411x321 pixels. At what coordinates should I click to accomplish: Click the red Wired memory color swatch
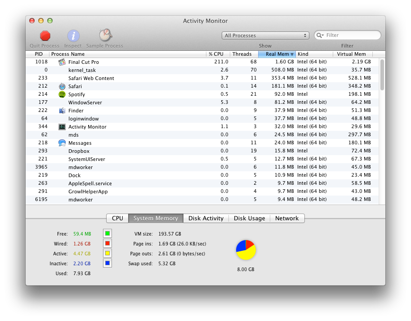[x=107, y=243]
